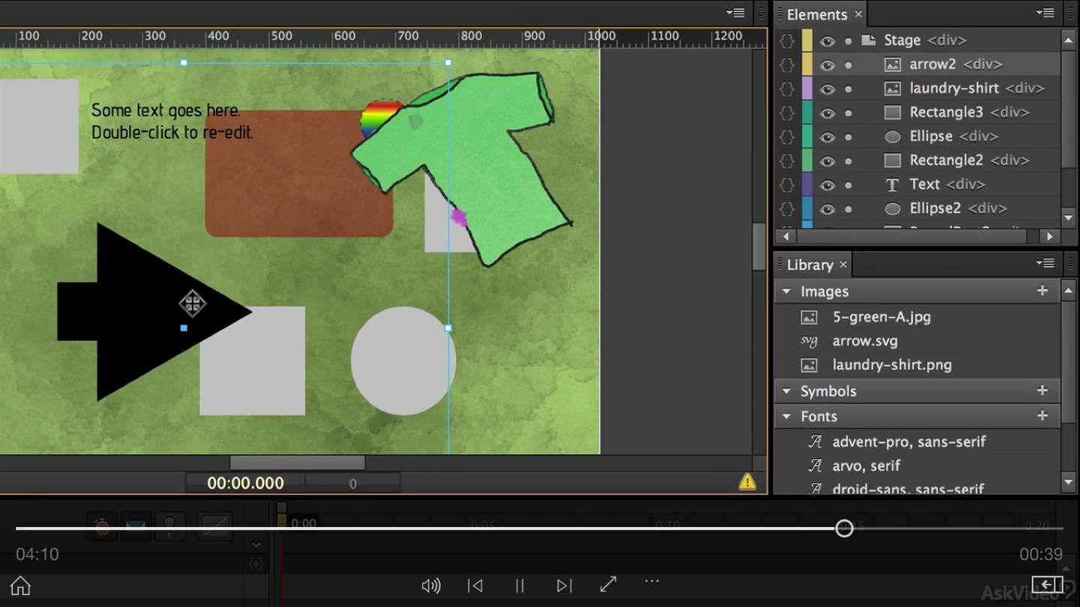Hide the Ellipse element layer
Viewport: 1080px width, 607px height.
click(x=826, y=136)
